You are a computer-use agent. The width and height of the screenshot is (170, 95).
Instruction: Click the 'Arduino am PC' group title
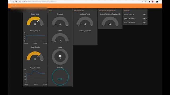coord(79,11)
